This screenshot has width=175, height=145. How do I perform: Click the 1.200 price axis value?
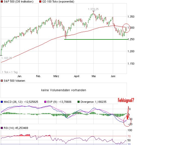click(131, 51)
